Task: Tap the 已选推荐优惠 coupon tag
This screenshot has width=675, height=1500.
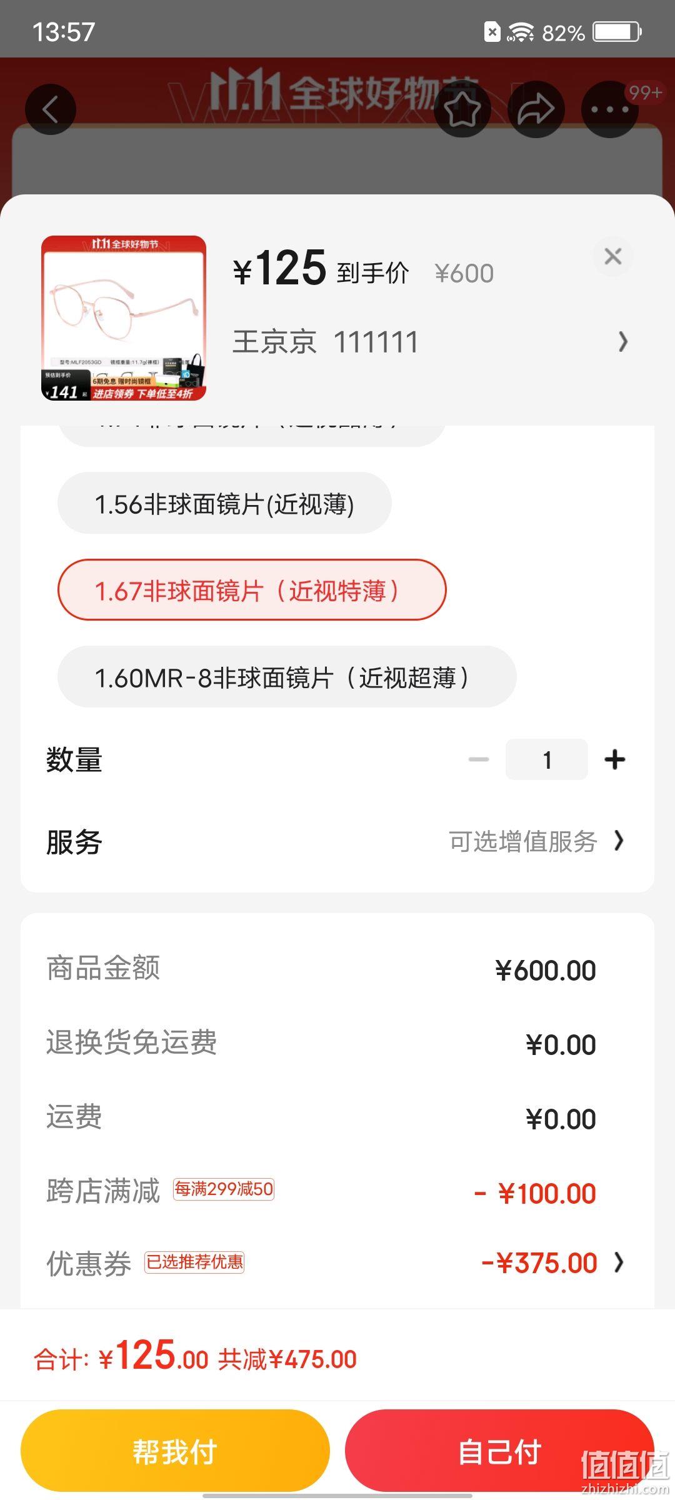Action: [194, 1262]
